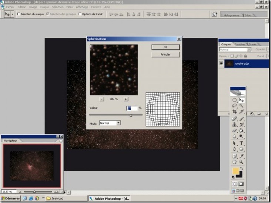Select the Paint Bucket tool
The height and width of the screenshot is (203, 271).
point(241,130)
